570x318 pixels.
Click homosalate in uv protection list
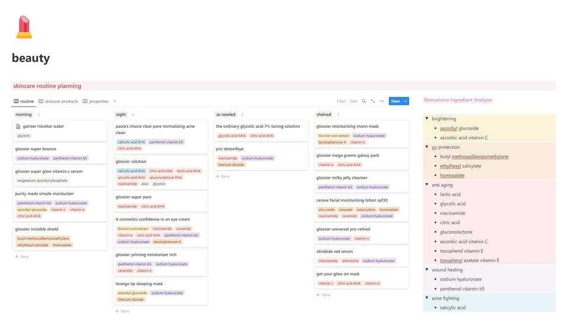tap(452, 175)
